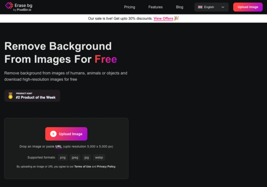Expand the language dropdown chevron
This screenshot has height=187, width=267.
(x=223, y=7)
